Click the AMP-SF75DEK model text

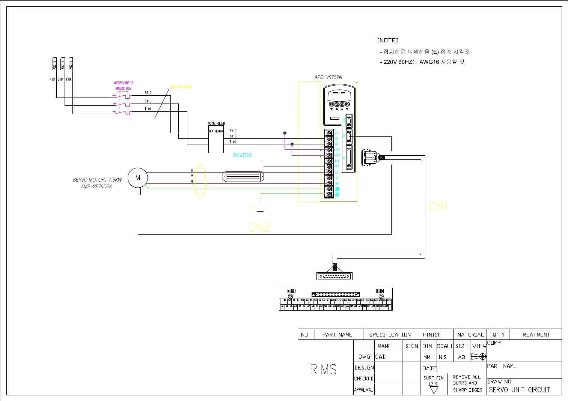coord(96,186)
